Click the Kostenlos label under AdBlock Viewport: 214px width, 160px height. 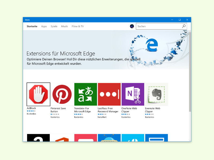coord(31,114)
